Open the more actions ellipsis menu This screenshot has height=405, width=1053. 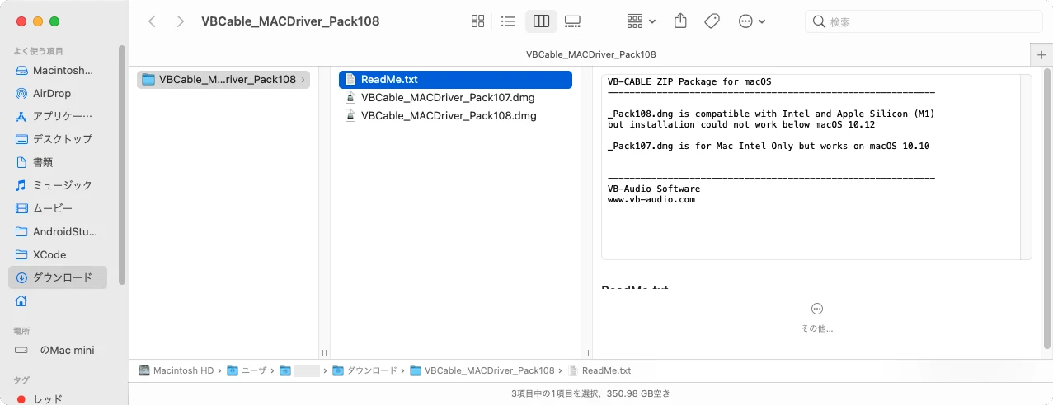(752, 21)
